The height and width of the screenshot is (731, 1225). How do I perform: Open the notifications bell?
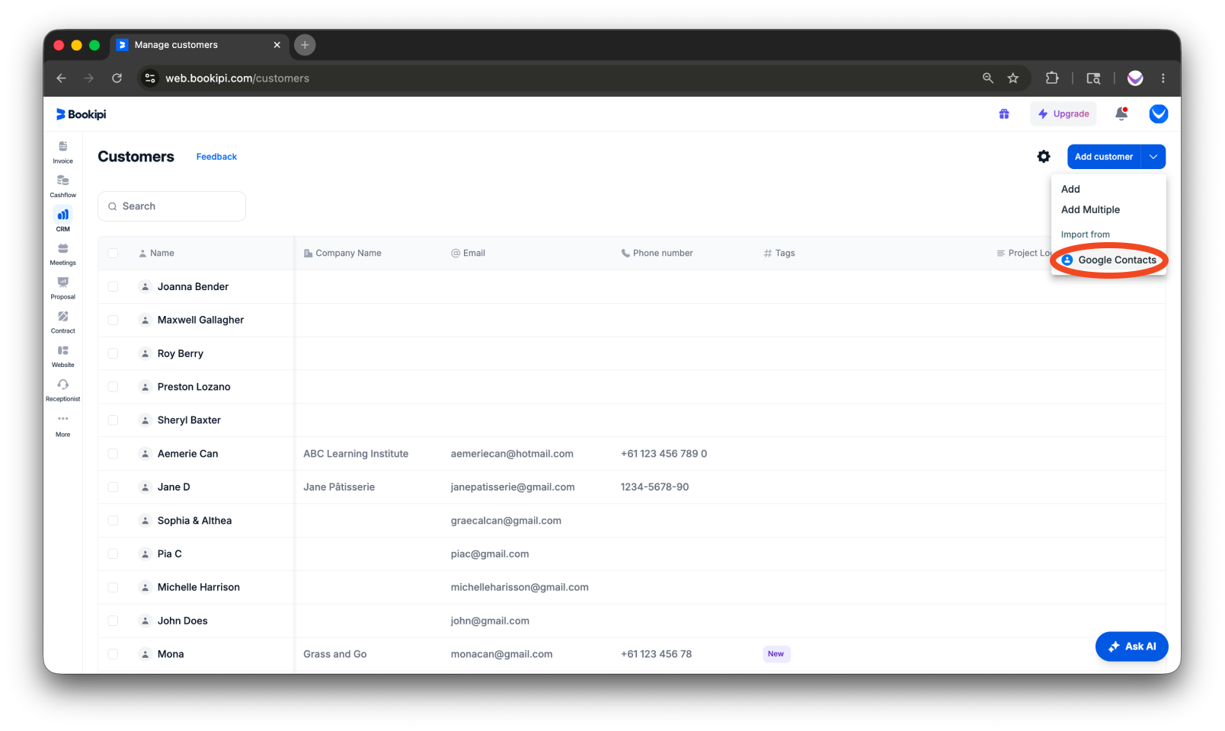coord(1121,114)
